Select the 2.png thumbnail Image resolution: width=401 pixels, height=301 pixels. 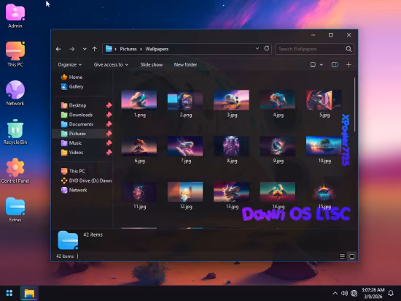(x=185, y=100)
